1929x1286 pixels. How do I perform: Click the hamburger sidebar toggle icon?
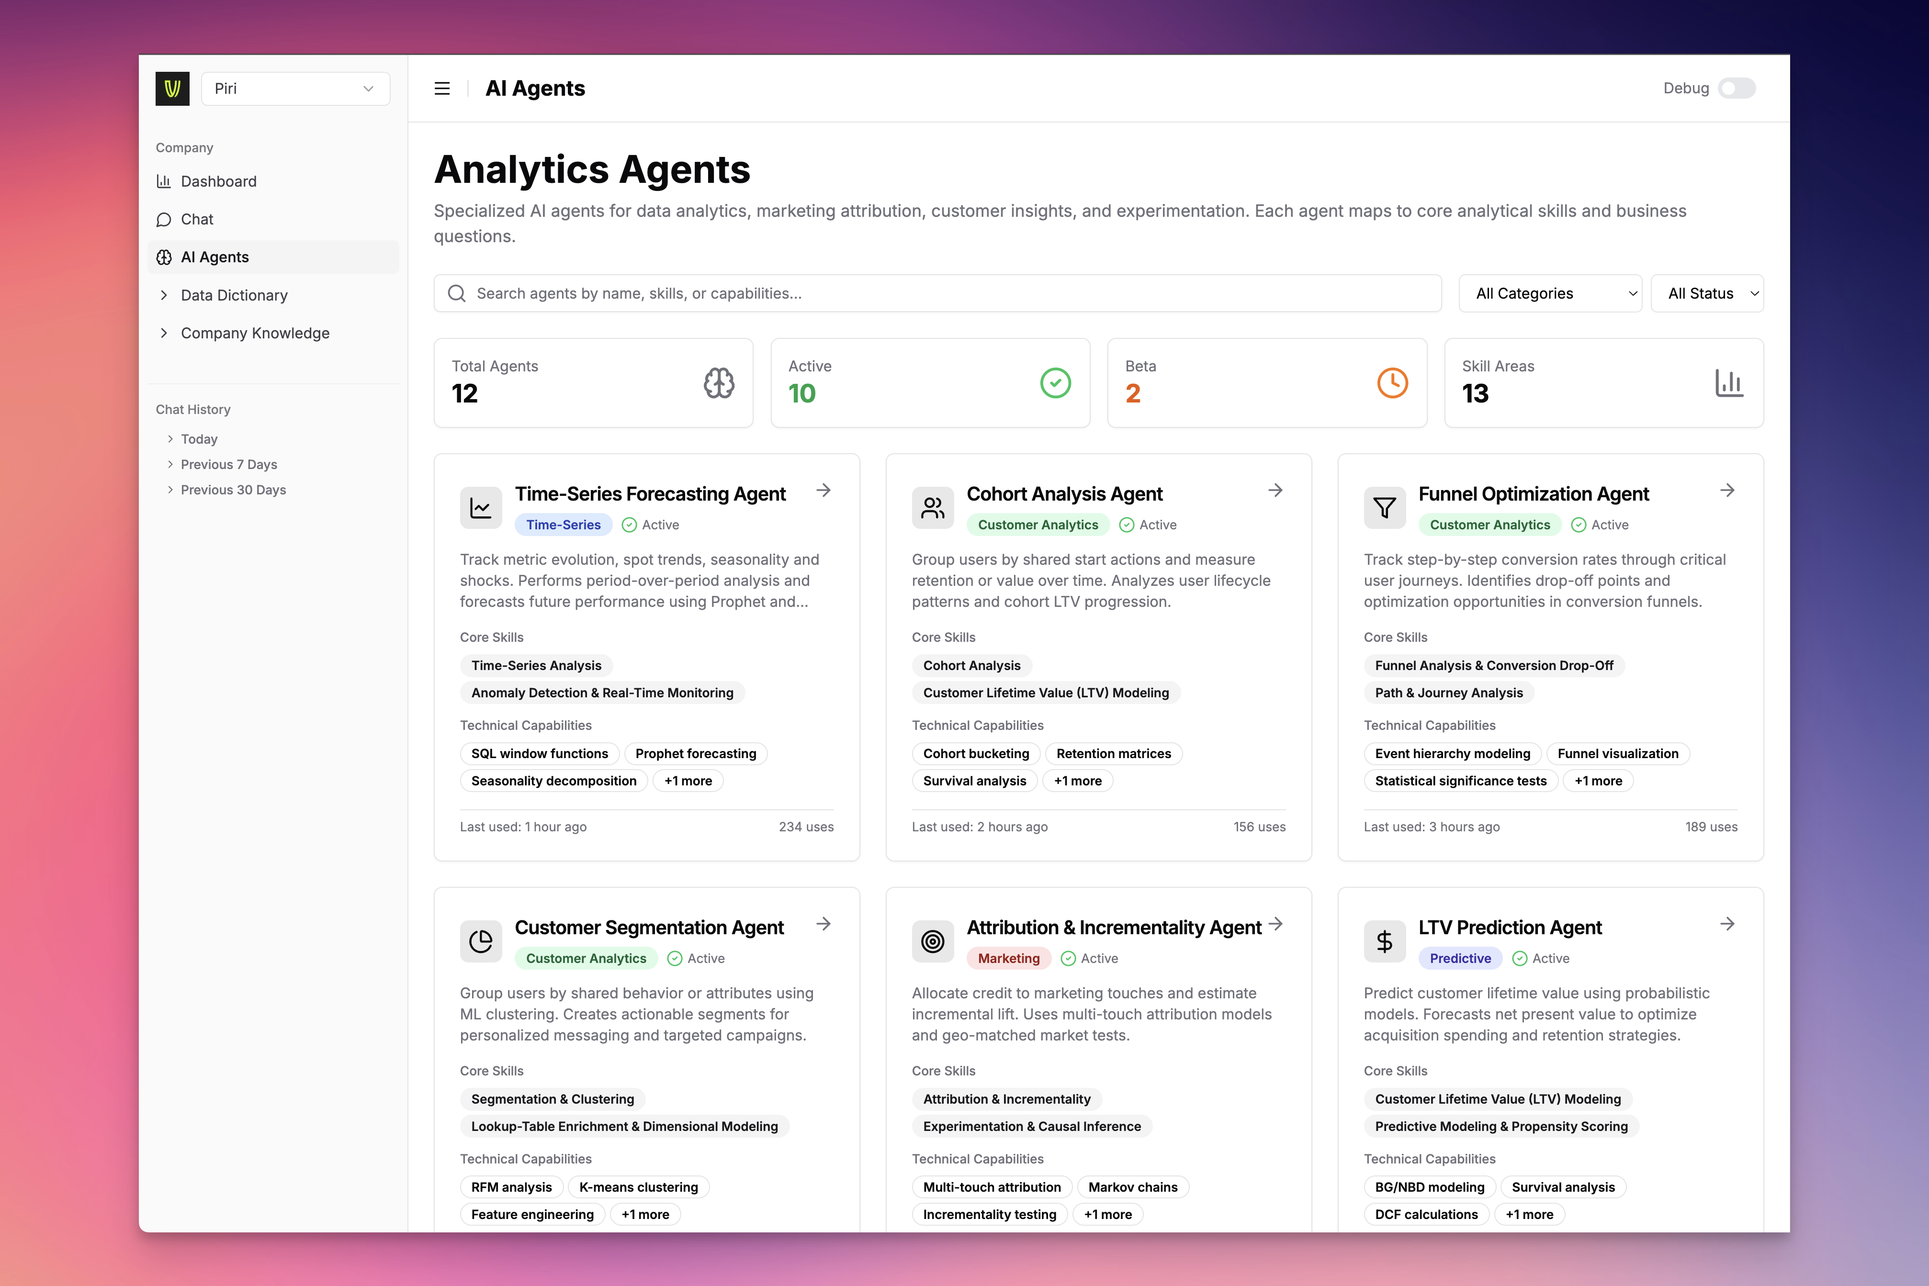pyautogui.click(x=441, y=89)
